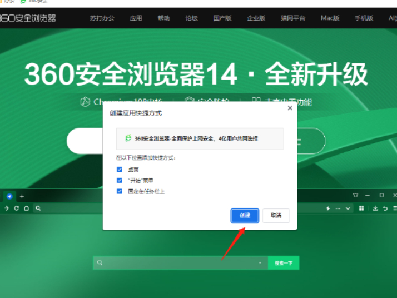Screen dimensions: 397x298
Task: Click the mock browser maximize icon
Action: point(381,195)
